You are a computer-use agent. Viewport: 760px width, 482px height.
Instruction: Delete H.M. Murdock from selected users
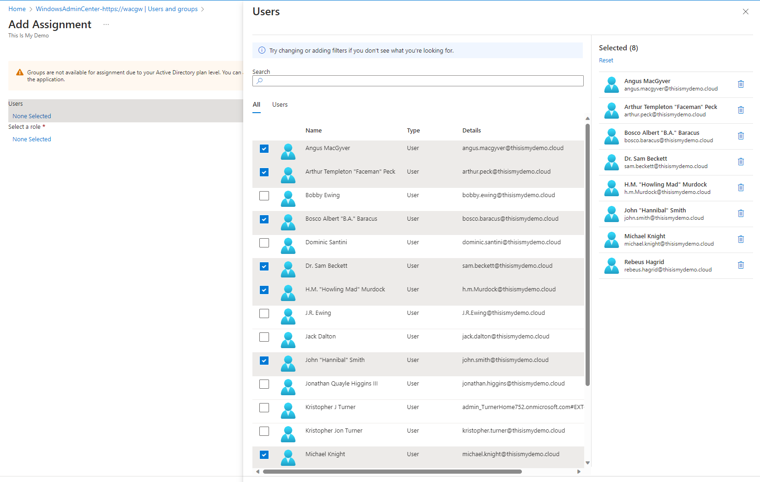741,187
